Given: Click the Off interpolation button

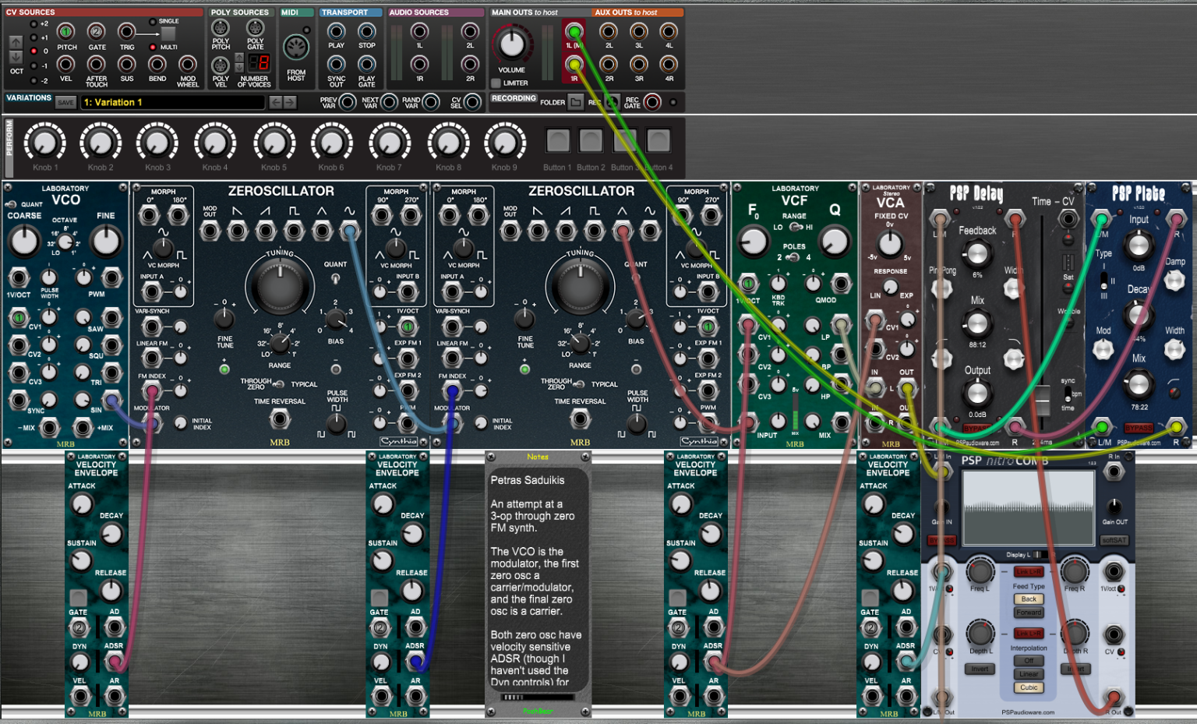Looking at the screenshot, I should 1029,661.
